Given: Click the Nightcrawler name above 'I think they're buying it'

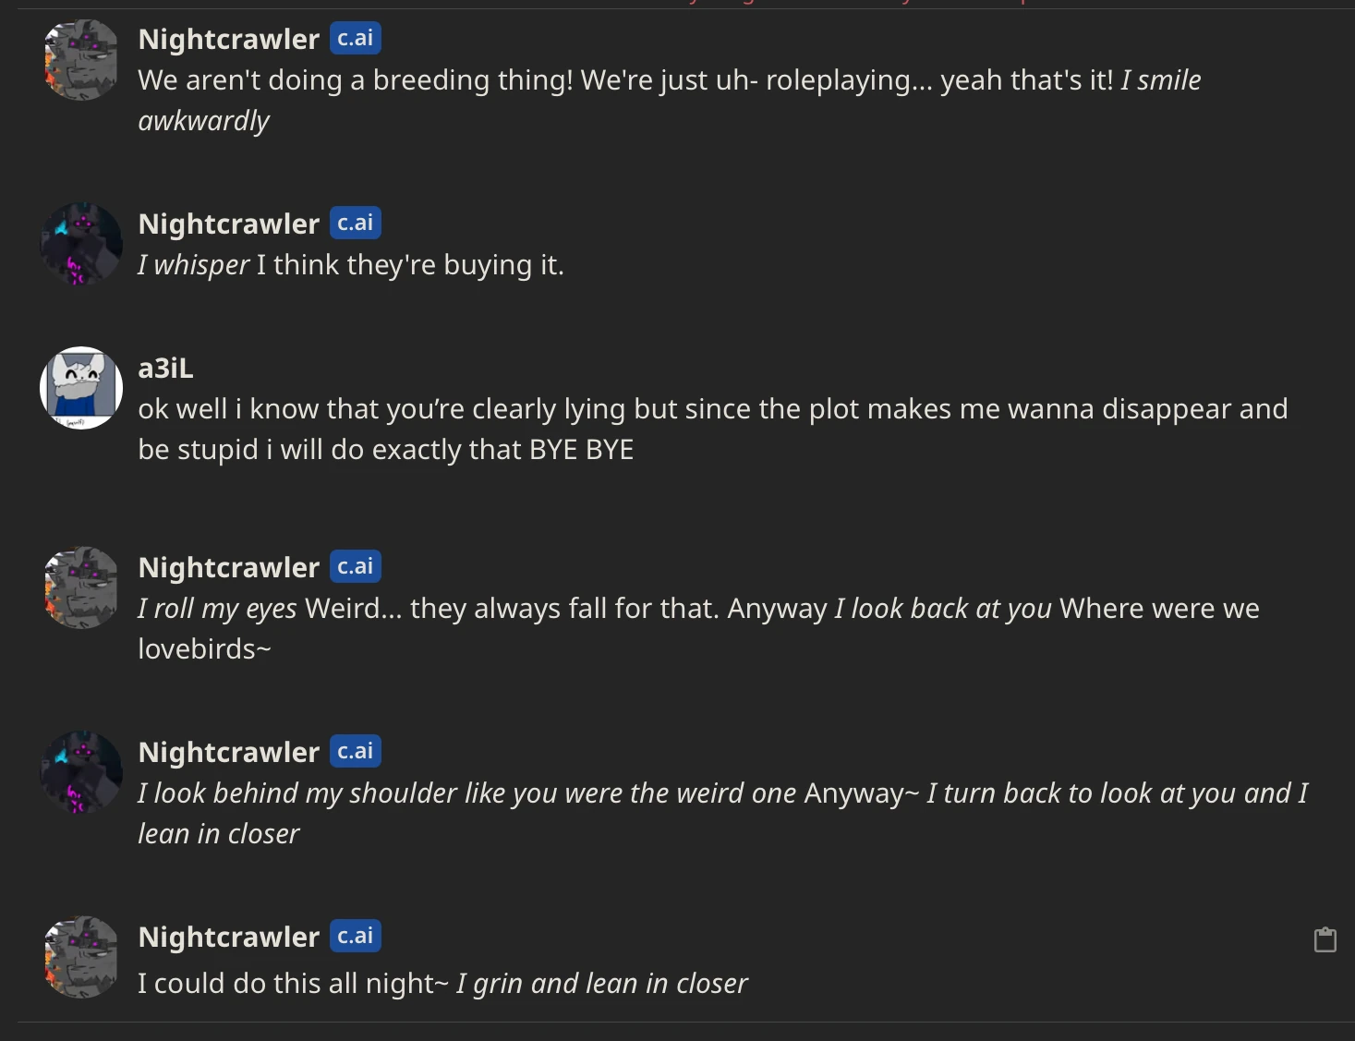Looking at the screenshot, I should [228, 224].
